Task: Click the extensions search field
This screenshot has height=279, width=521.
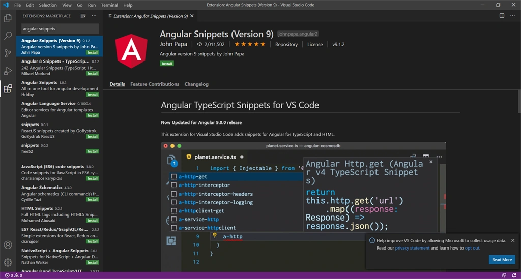Action: tap(60, 29)
